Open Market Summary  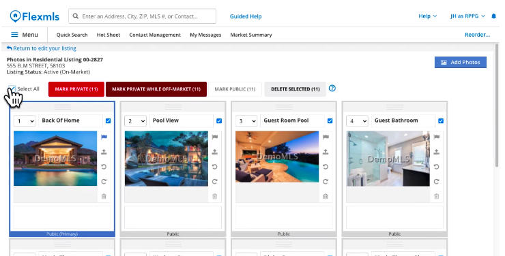[x=251, y=35]
